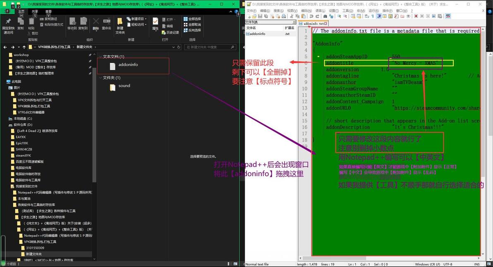Open the 新建项目 dropdown in ribbon
This screenshot has width=493, height=267.
136,19
